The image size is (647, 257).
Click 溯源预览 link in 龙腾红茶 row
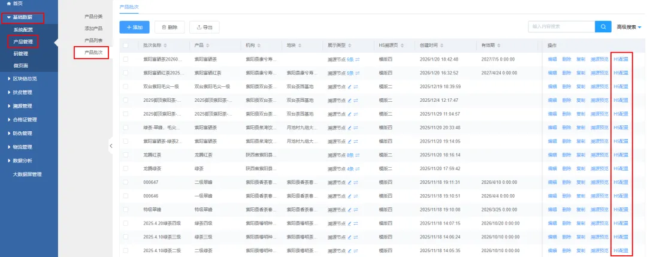coord(600,155)
